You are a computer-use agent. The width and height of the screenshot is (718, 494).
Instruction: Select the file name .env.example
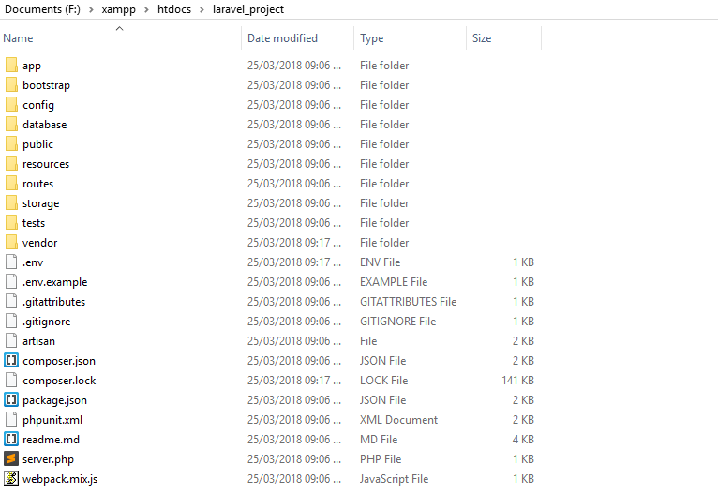(x=55, y=282)
